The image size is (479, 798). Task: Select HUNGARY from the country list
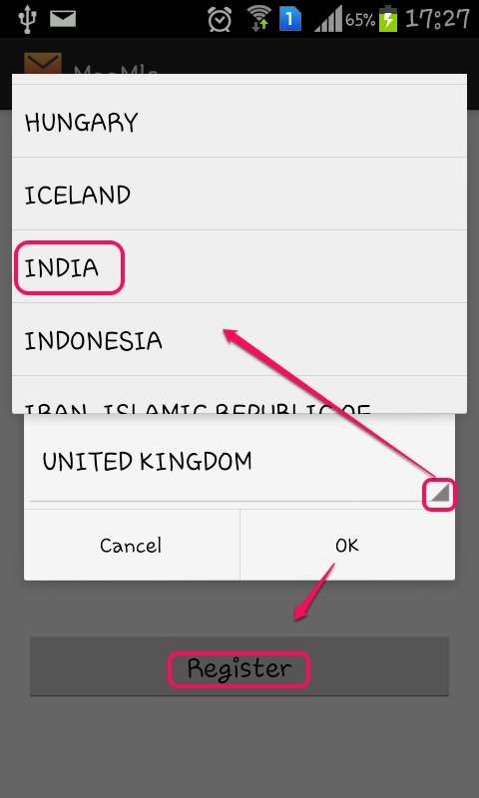point(239,121)
